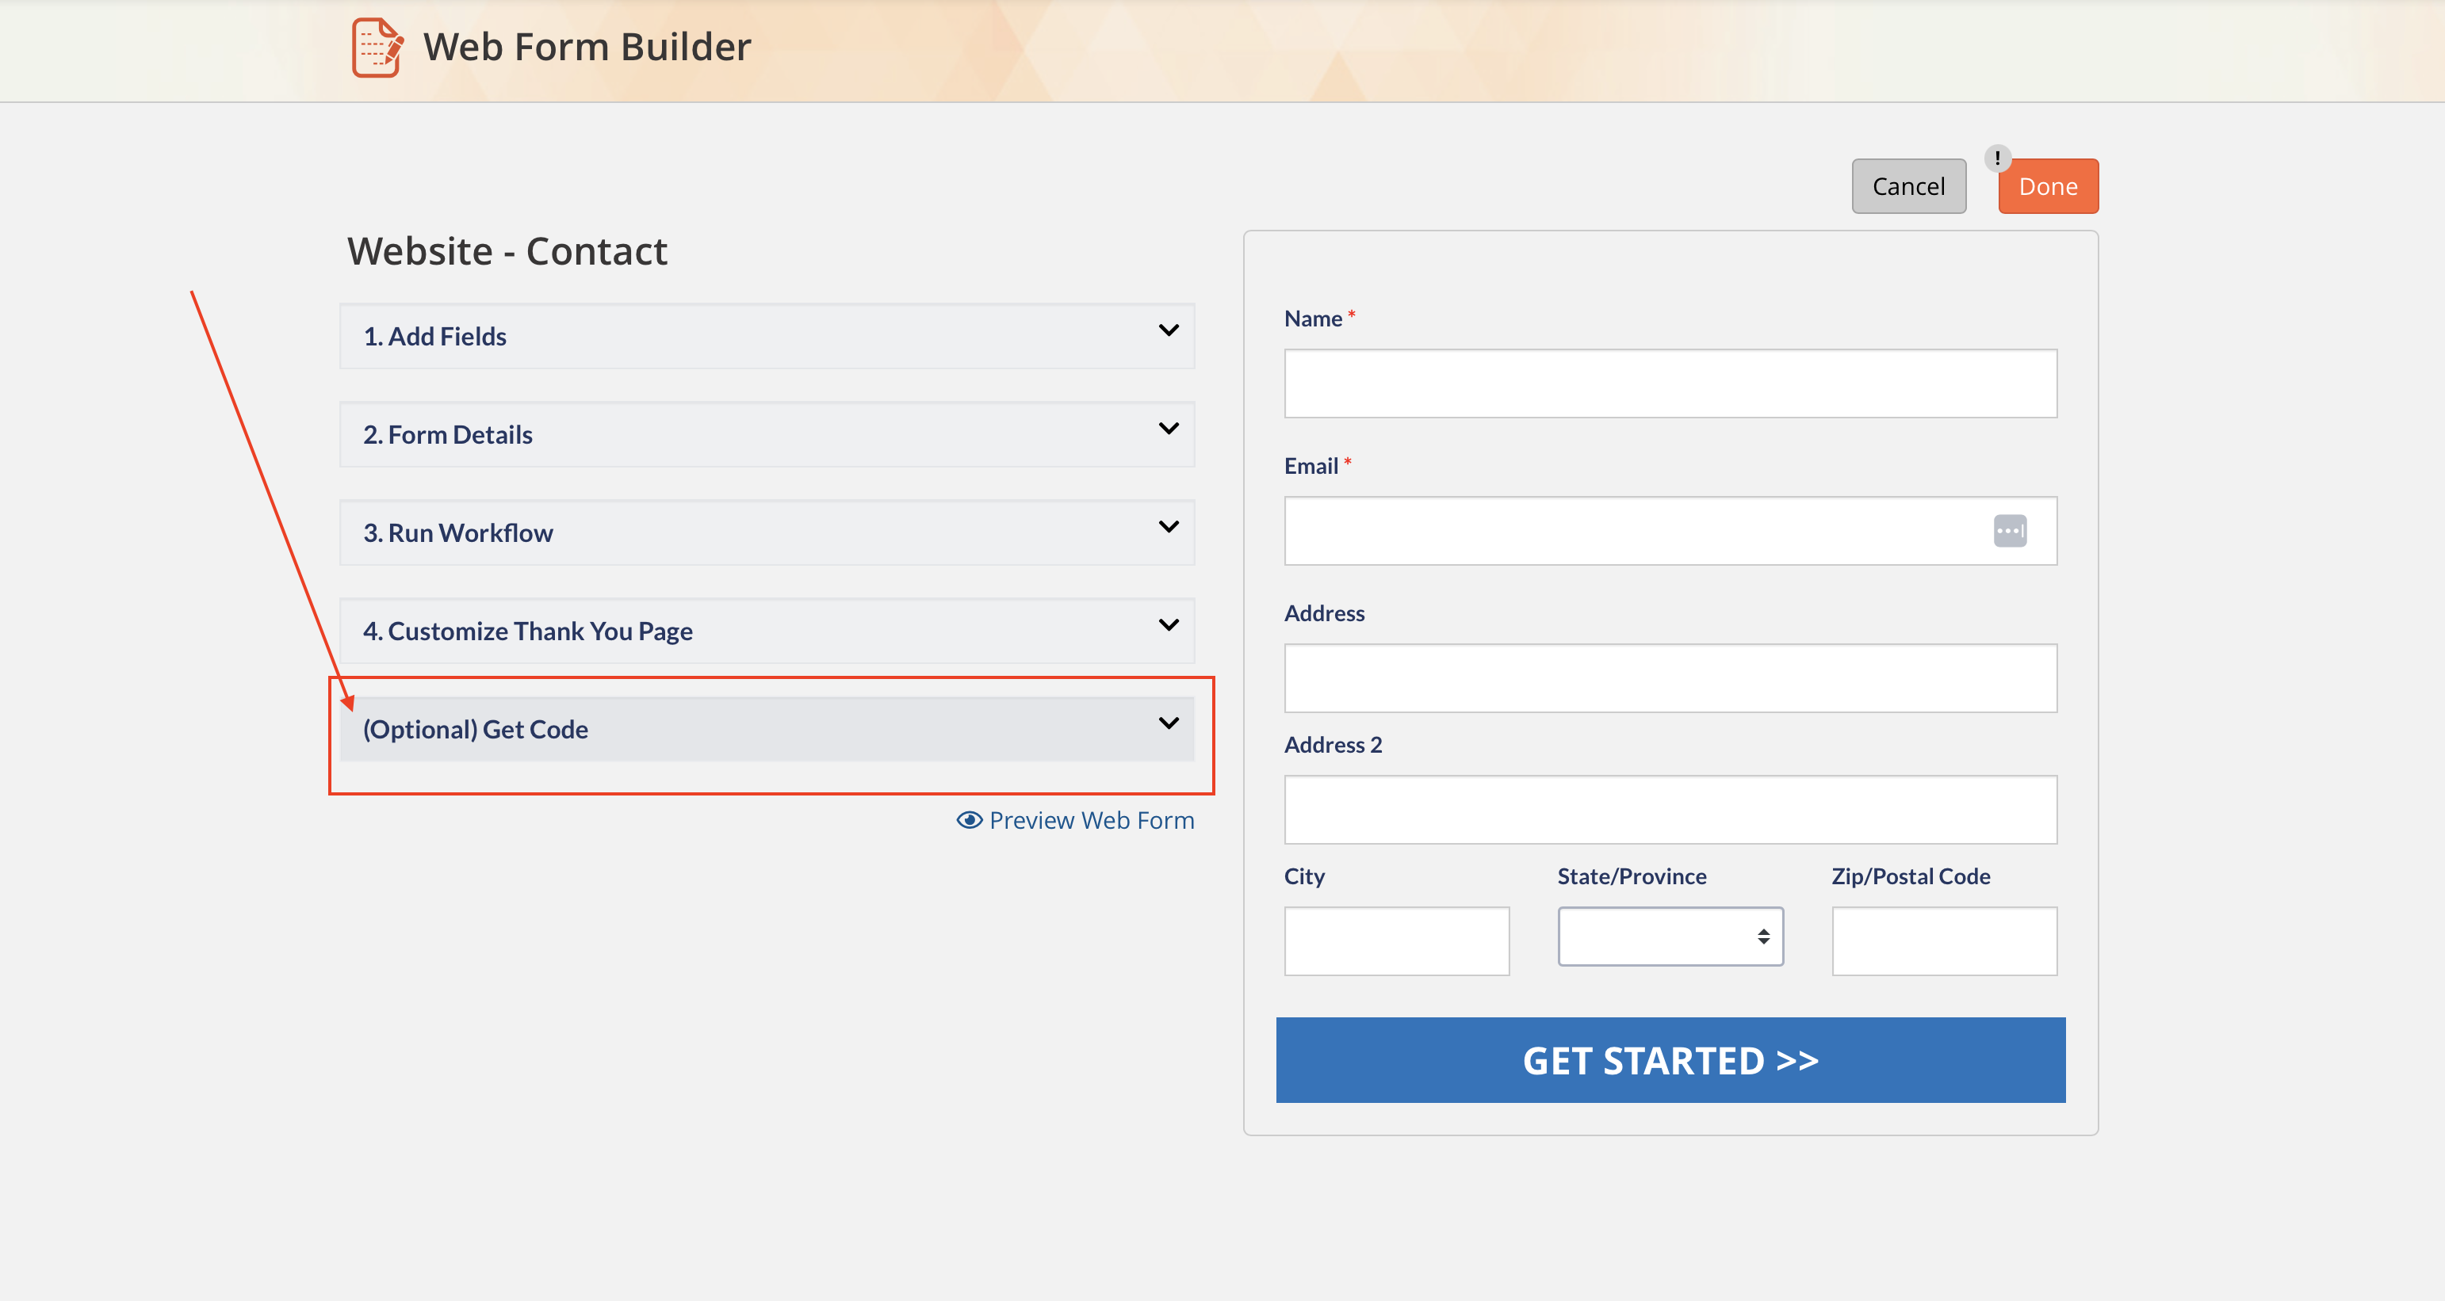Screen dimensions: 2445x1301
Task: Click the exclamation warning badge near Done
Action: point(1997,158)
